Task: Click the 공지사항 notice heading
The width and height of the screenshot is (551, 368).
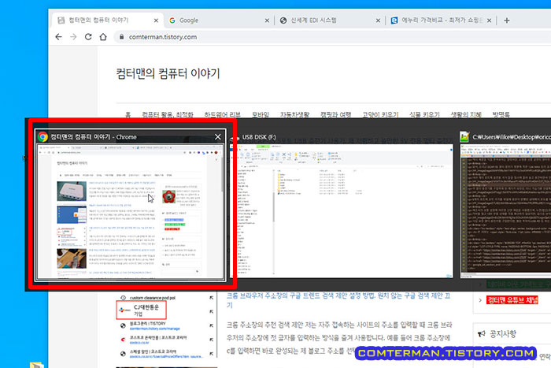Action: [x=503, y=334]
